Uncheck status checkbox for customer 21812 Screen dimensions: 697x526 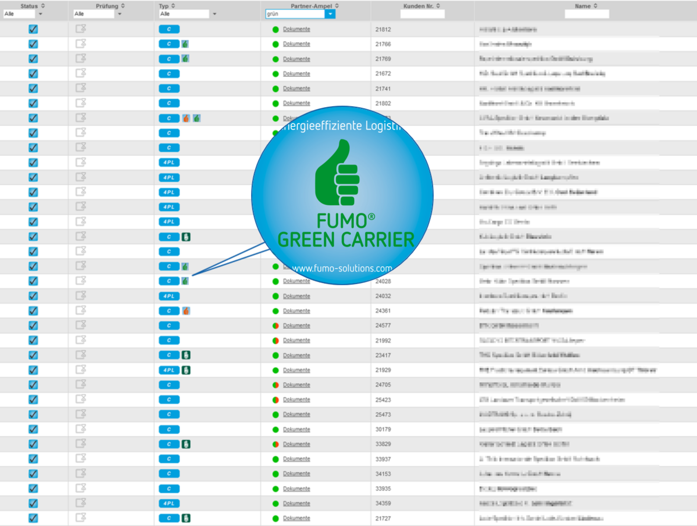(33, 29)
